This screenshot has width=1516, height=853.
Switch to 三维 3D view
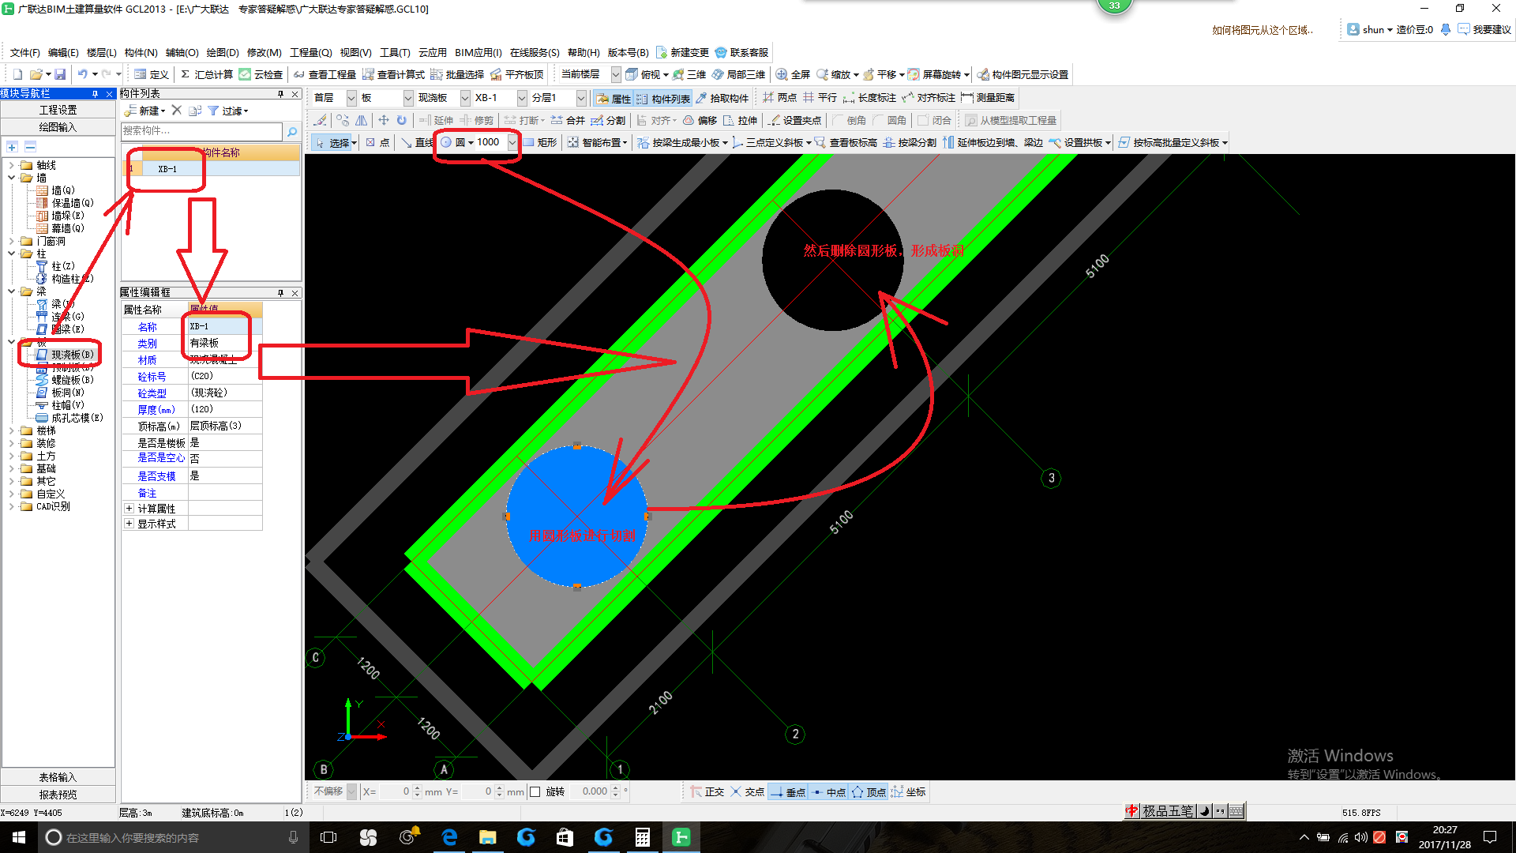pyautogui.click(x=689, y=74)
